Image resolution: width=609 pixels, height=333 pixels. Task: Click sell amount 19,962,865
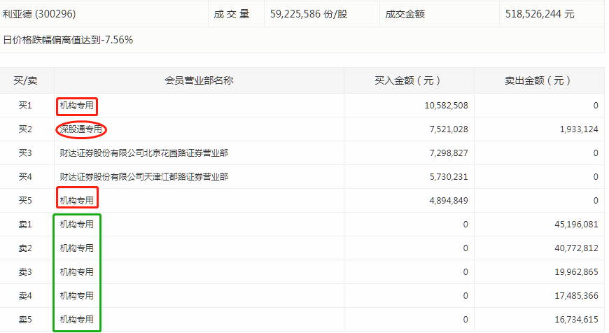point(576,272)
